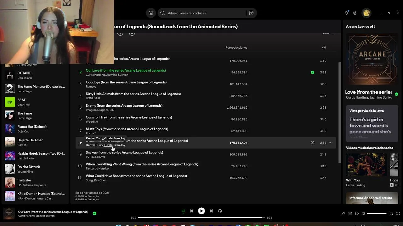
Task: Open Do Not Disturb in the library
Action: (35, 169)
